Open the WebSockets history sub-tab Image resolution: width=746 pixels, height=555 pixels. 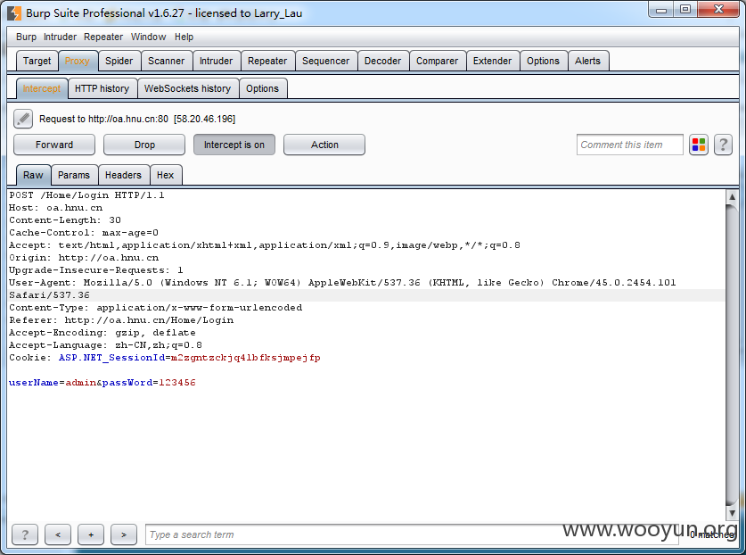[x=187, y=88]
